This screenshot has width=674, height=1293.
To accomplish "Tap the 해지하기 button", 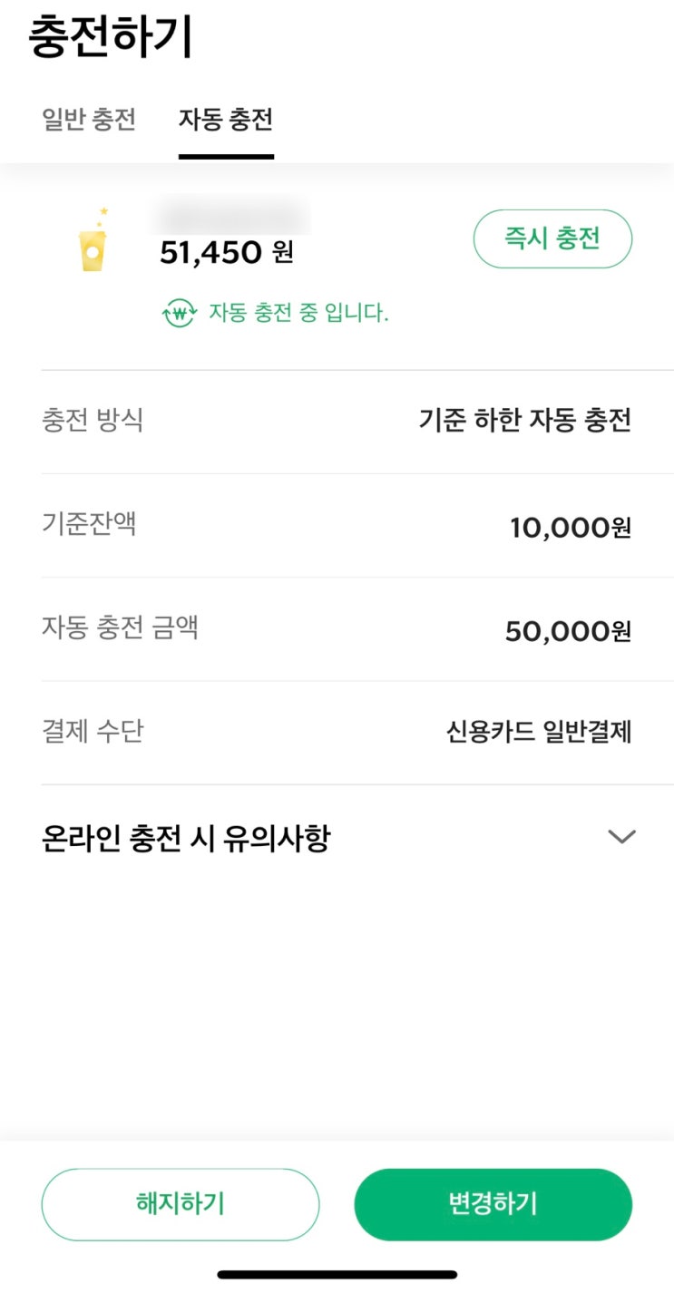I will click(180, 1204).
